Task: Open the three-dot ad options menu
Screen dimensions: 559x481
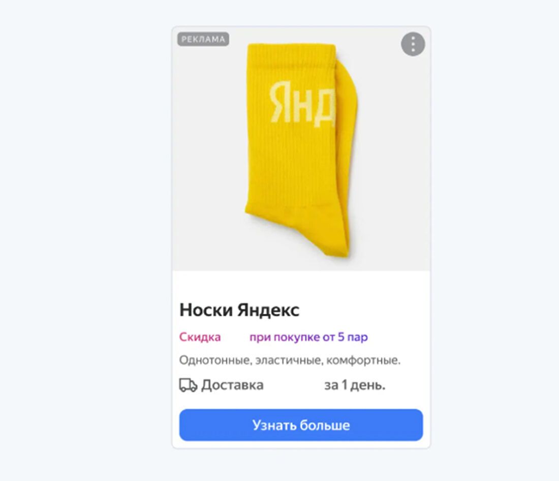Action: 413,44
